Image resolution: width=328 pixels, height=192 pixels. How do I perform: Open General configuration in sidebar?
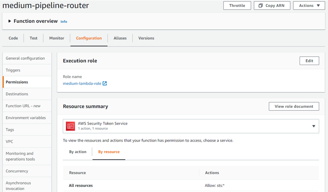27,58
